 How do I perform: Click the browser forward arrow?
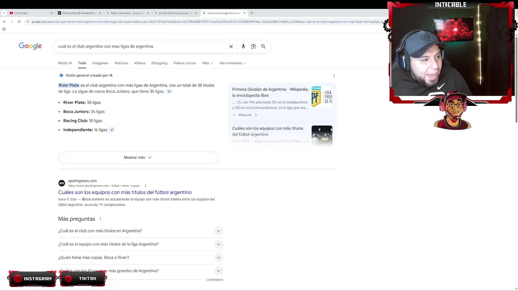[11, 21]
